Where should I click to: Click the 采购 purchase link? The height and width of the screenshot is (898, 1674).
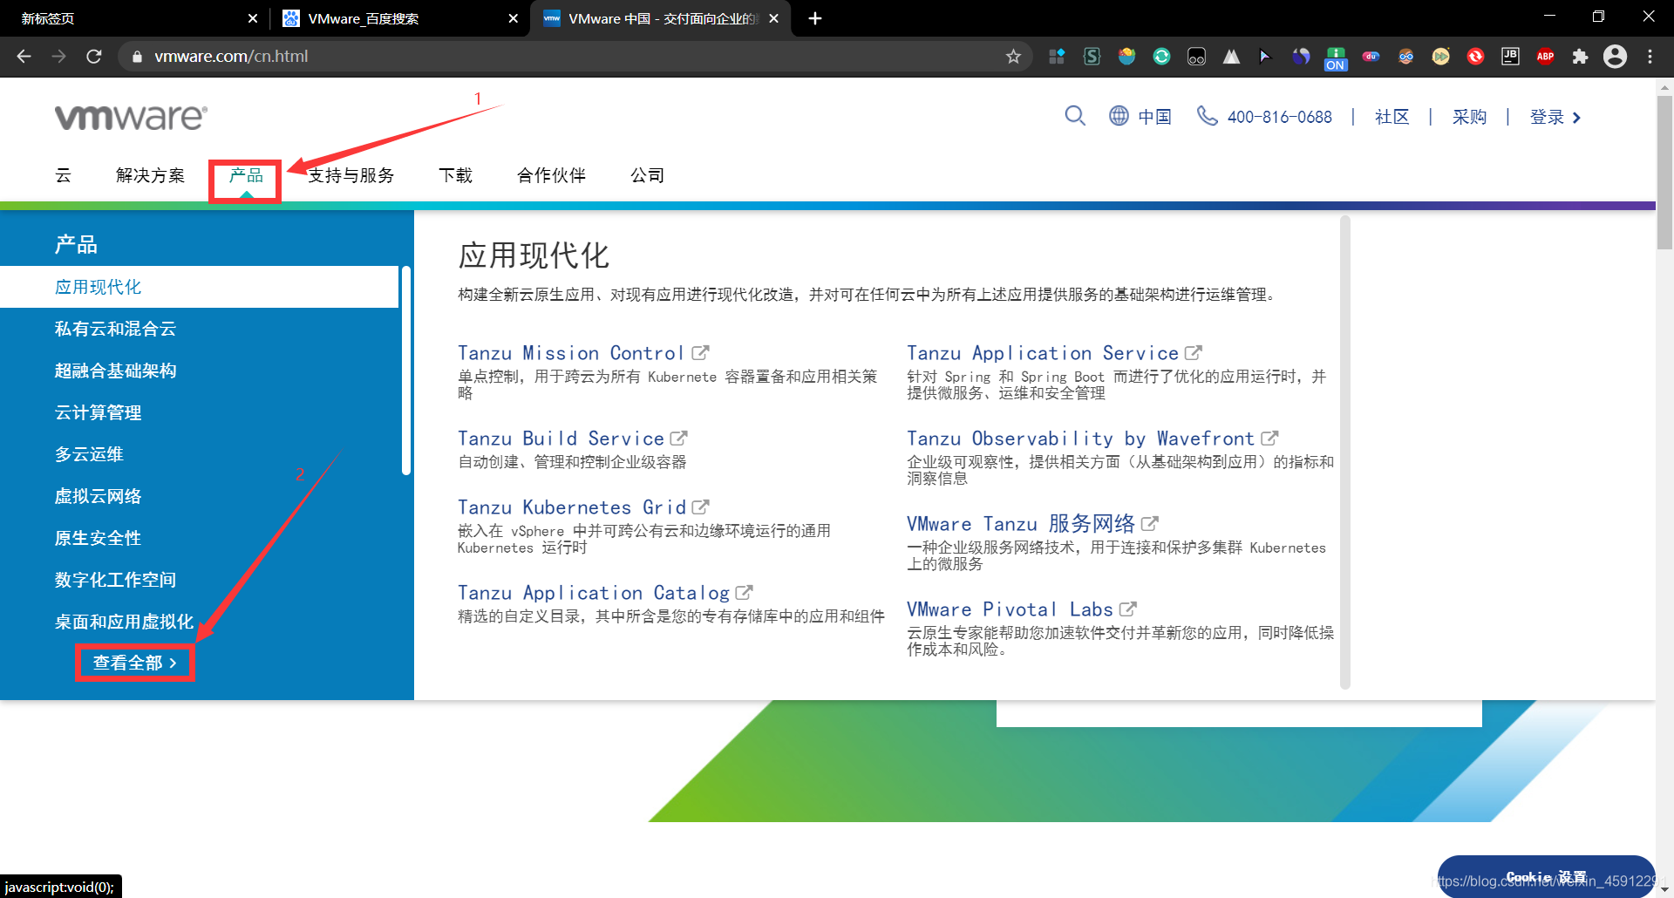(x=1469, y=117)
